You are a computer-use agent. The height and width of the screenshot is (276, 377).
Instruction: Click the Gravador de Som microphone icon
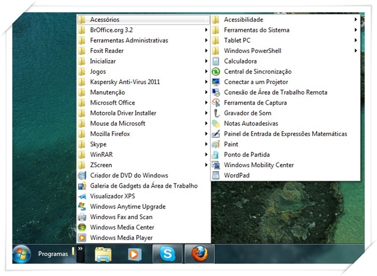[216, 113]
